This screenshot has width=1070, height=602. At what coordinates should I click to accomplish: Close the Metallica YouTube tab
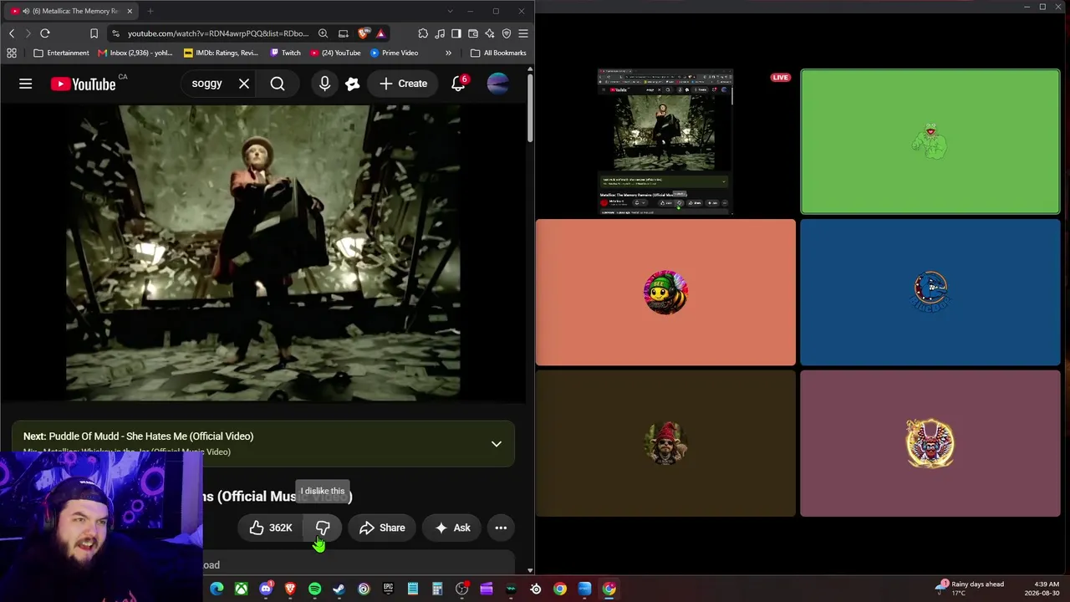click(130, 11)
